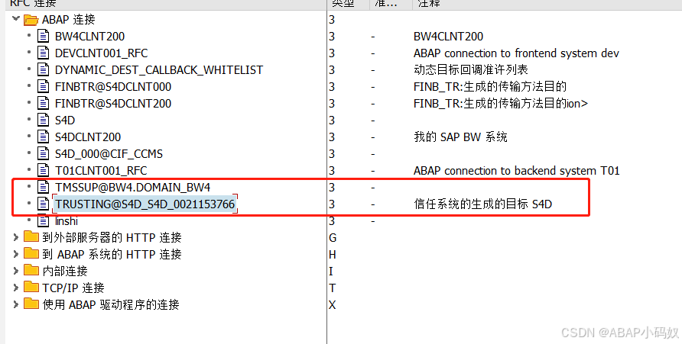Click the 类型 column header
682x344 pixels.
pos(348,4)
